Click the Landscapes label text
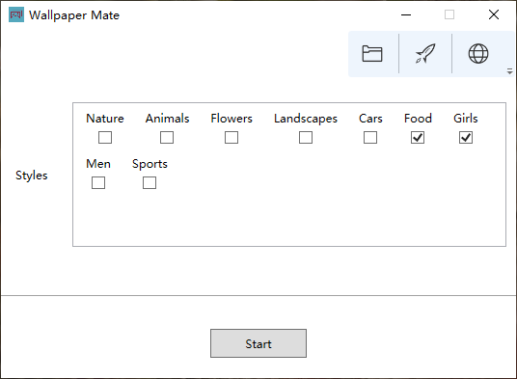The height and width of the screenshot is (379, 517). coord(306,119)
